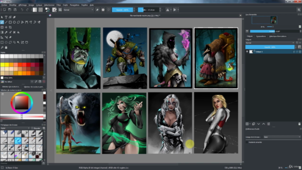The width and height of the screenshot is (302, 170).
Task: Open Digital brush tag dropdown
Action: (x=15, y=128)
